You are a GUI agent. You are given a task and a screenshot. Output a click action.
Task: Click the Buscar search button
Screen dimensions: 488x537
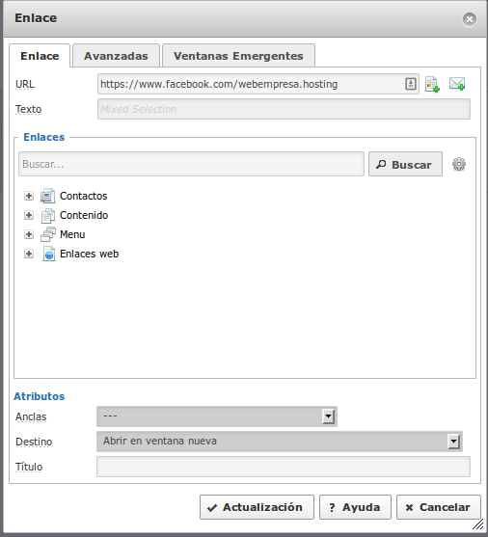point(405,165)
